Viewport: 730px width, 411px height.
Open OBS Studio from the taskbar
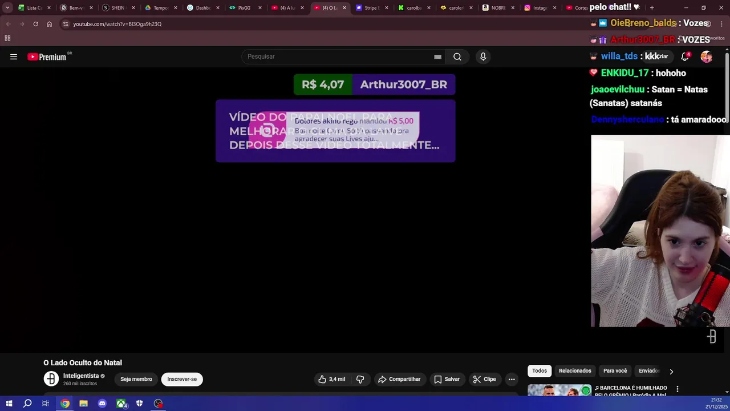tap(158, 404)
